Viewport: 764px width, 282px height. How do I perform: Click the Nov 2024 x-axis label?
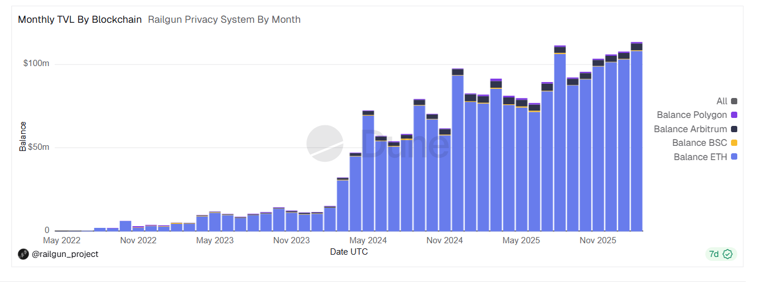[x=444, y=240]
